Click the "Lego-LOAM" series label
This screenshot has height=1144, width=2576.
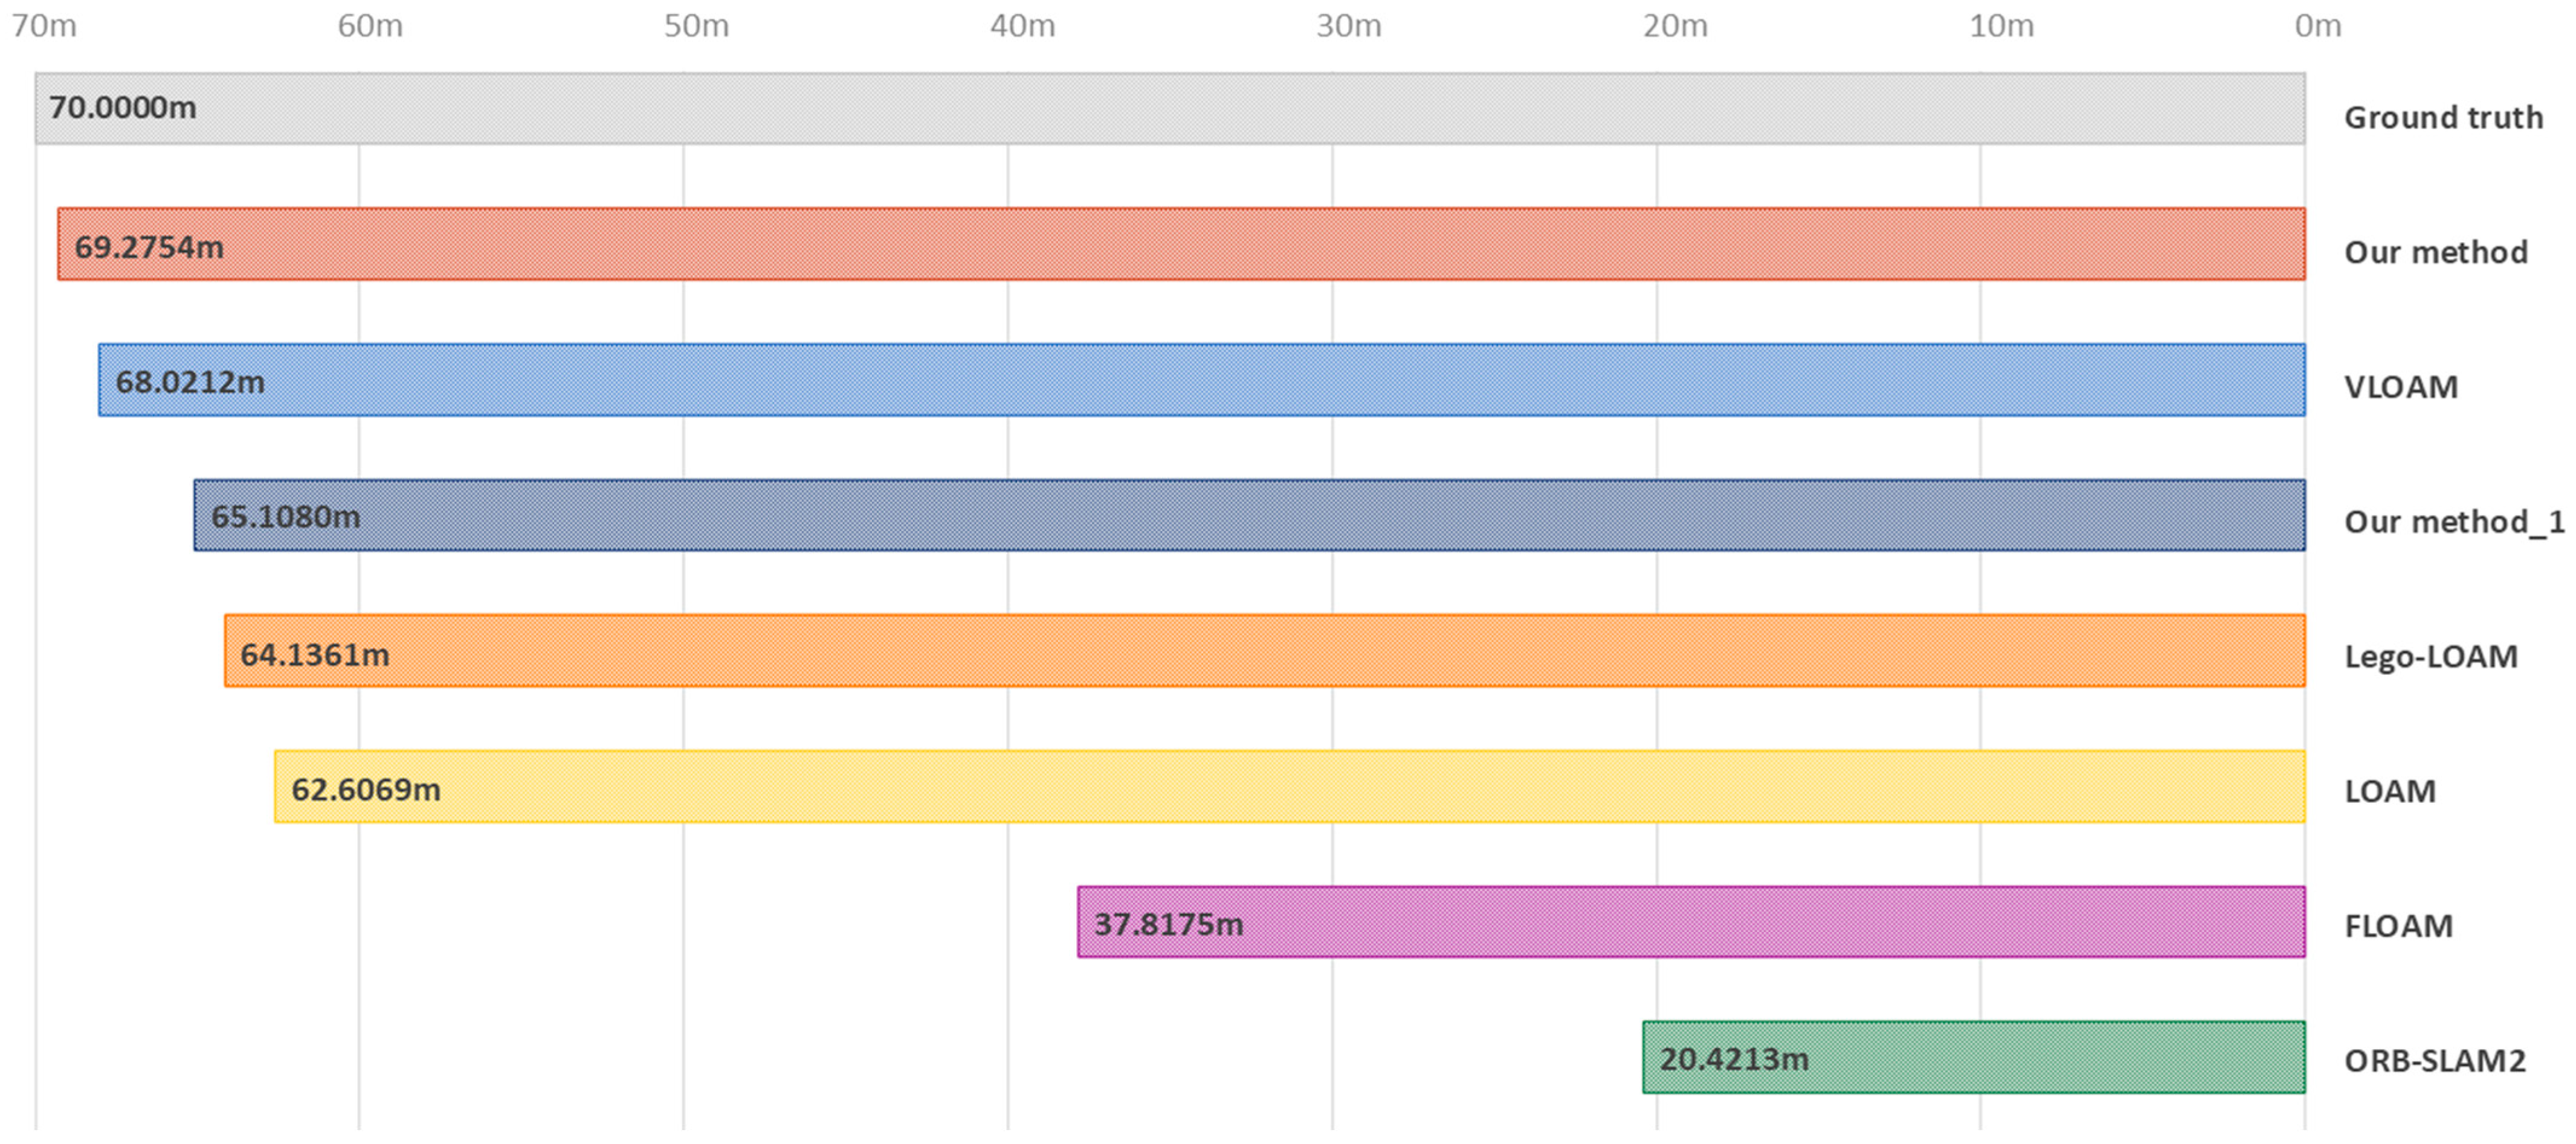click(x=2431, y=656)
